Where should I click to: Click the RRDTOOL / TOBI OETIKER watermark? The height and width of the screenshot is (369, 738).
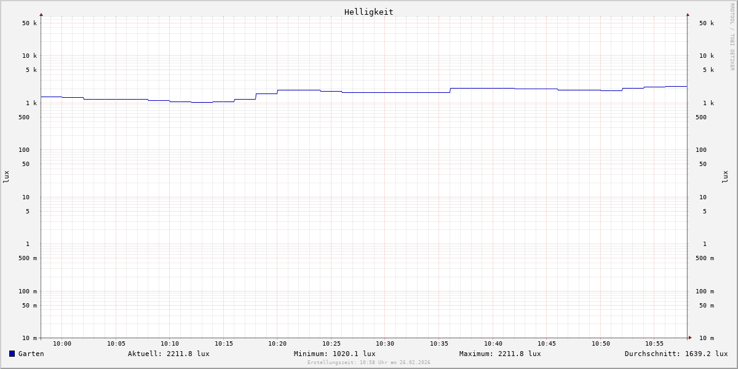[732, 36]
